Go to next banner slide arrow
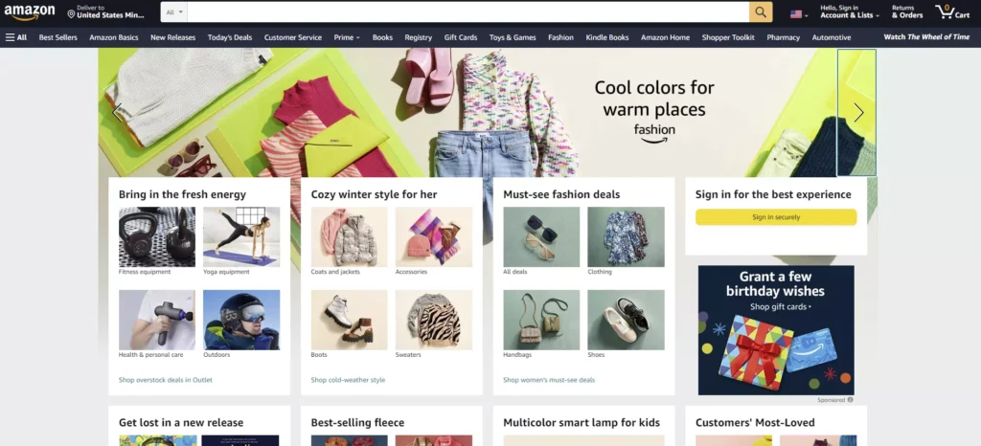981x446 pixels. click(858, 112)
